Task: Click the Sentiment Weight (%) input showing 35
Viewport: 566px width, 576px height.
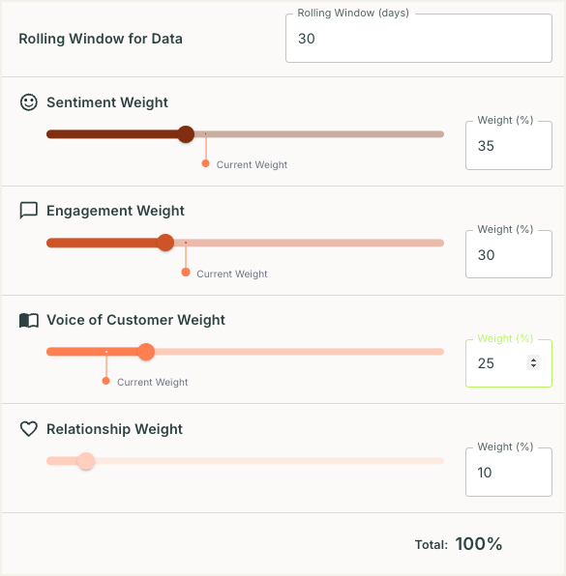Action: point(509,146)
